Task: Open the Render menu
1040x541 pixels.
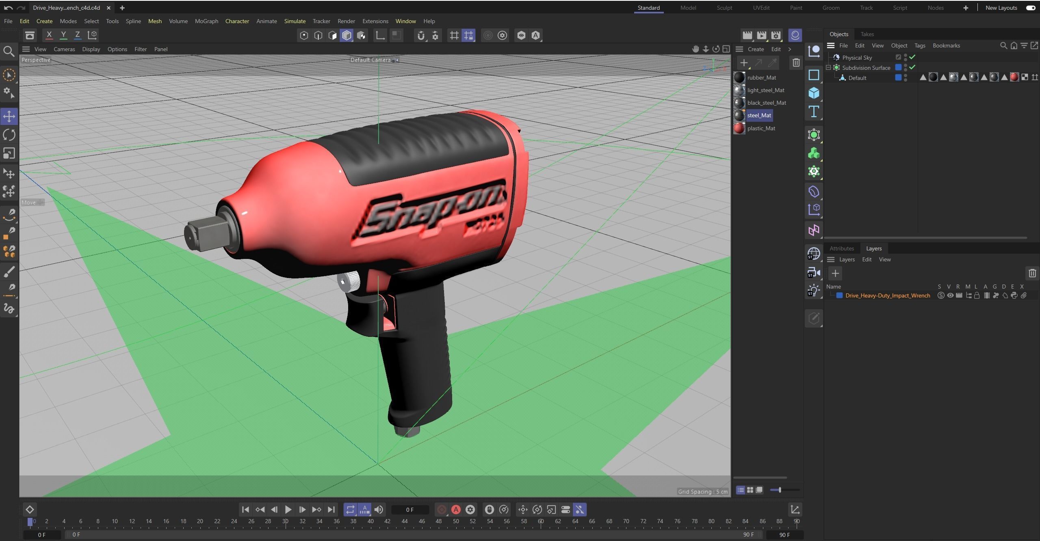Action: coord(346,21)
